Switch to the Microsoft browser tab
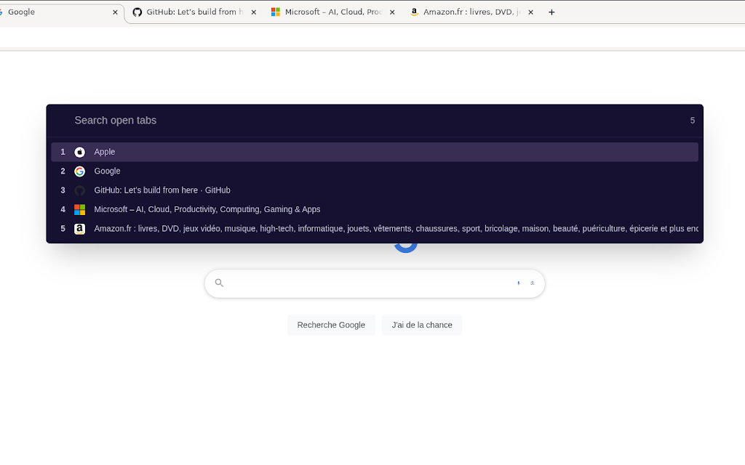 coord(332,12)
